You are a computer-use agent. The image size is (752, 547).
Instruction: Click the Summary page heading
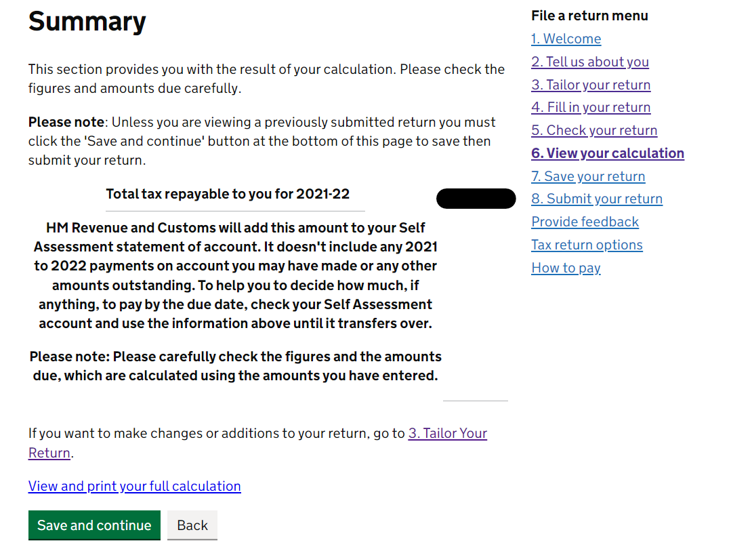coord(87,22)
